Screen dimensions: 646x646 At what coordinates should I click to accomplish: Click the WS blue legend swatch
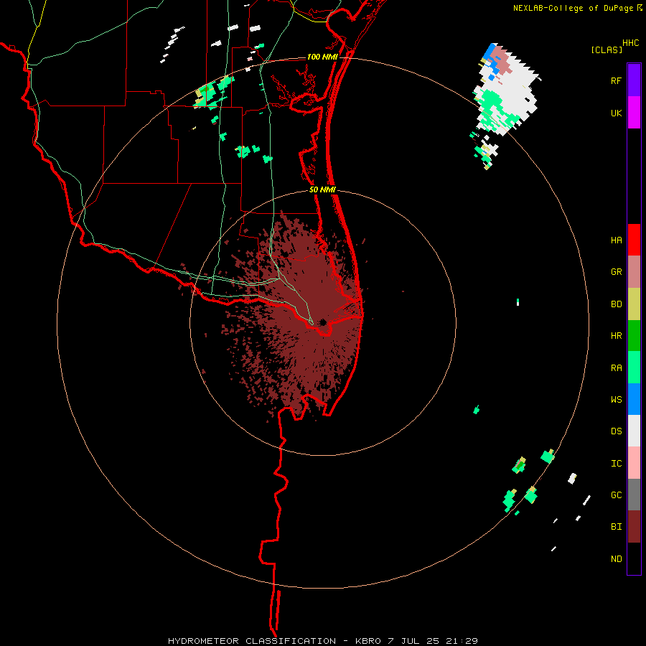pyautogui.click(x=634, y=399)
